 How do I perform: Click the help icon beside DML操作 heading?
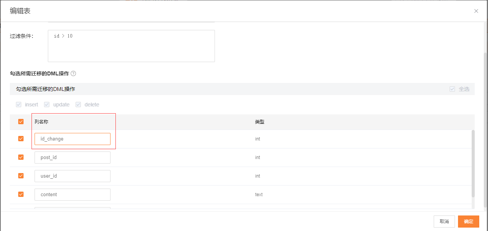(73, 73)
